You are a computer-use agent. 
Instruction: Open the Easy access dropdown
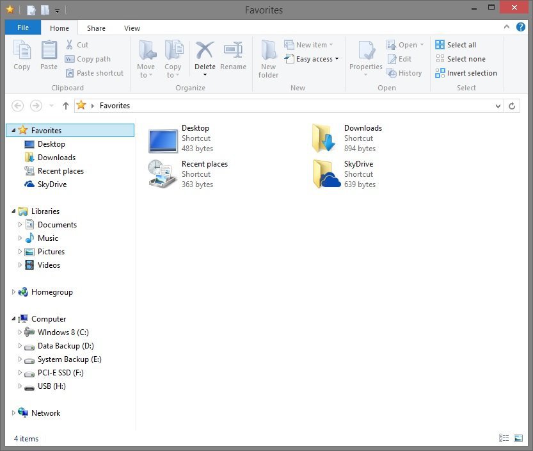pos(312,59)
